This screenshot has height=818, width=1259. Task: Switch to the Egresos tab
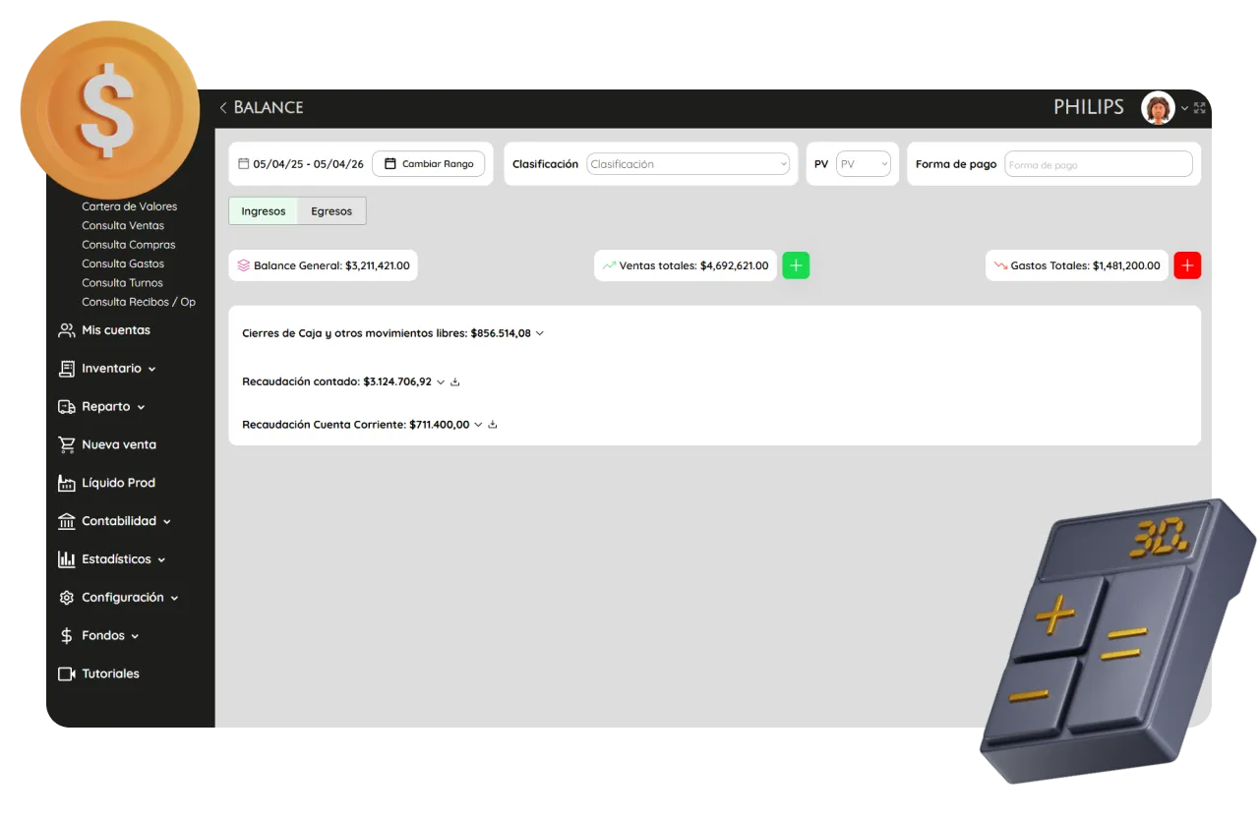(331, 211)
